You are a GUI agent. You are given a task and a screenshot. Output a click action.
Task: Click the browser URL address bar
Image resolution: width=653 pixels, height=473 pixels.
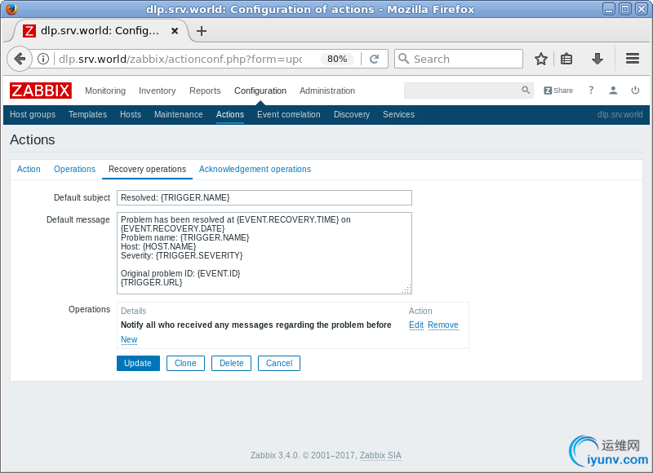click(180, 59)
